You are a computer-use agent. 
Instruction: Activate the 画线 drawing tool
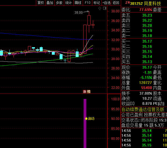78,3
